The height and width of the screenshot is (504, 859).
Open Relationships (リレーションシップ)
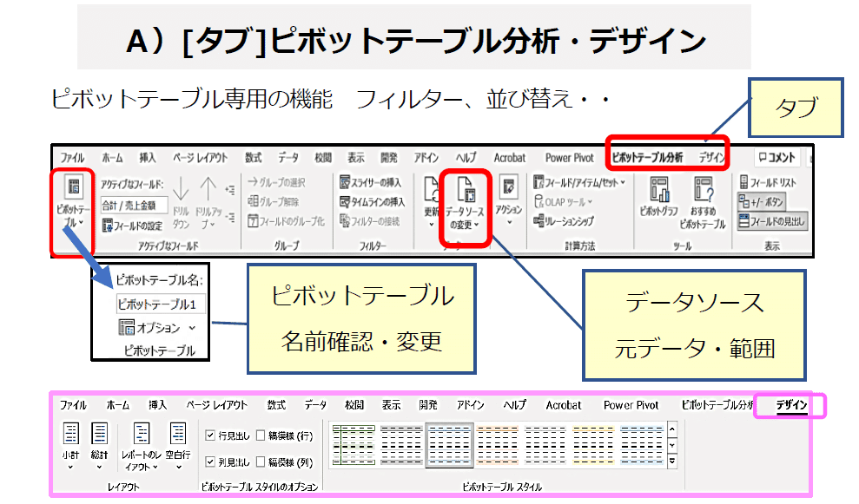(x=563, y=220)
